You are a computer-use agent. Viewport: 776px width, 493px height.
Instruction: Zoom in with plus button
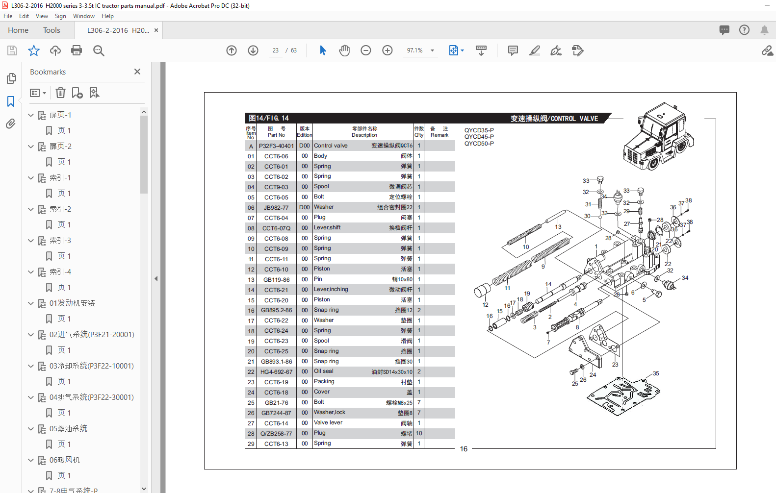point(388,50)
